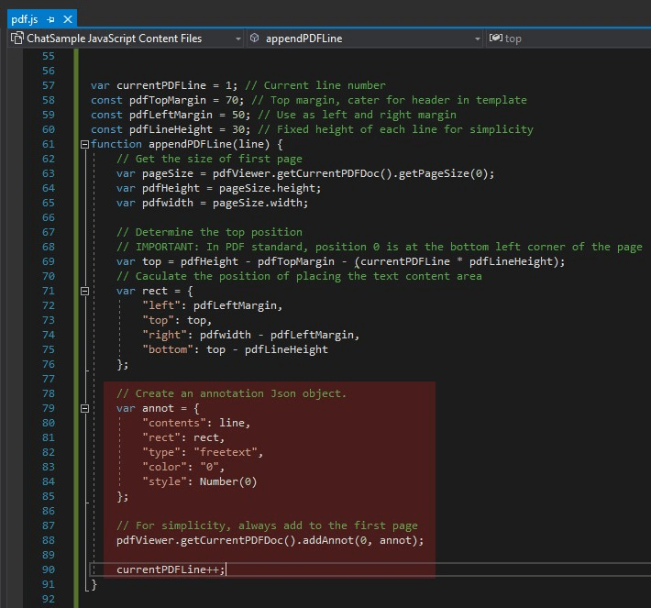
Task: Click the "top" key on line 73
Action: click(x=158, y=320)
